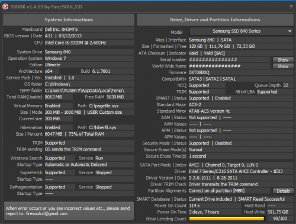
Task: Click the 99/100 wear level value
Action: 280,219
